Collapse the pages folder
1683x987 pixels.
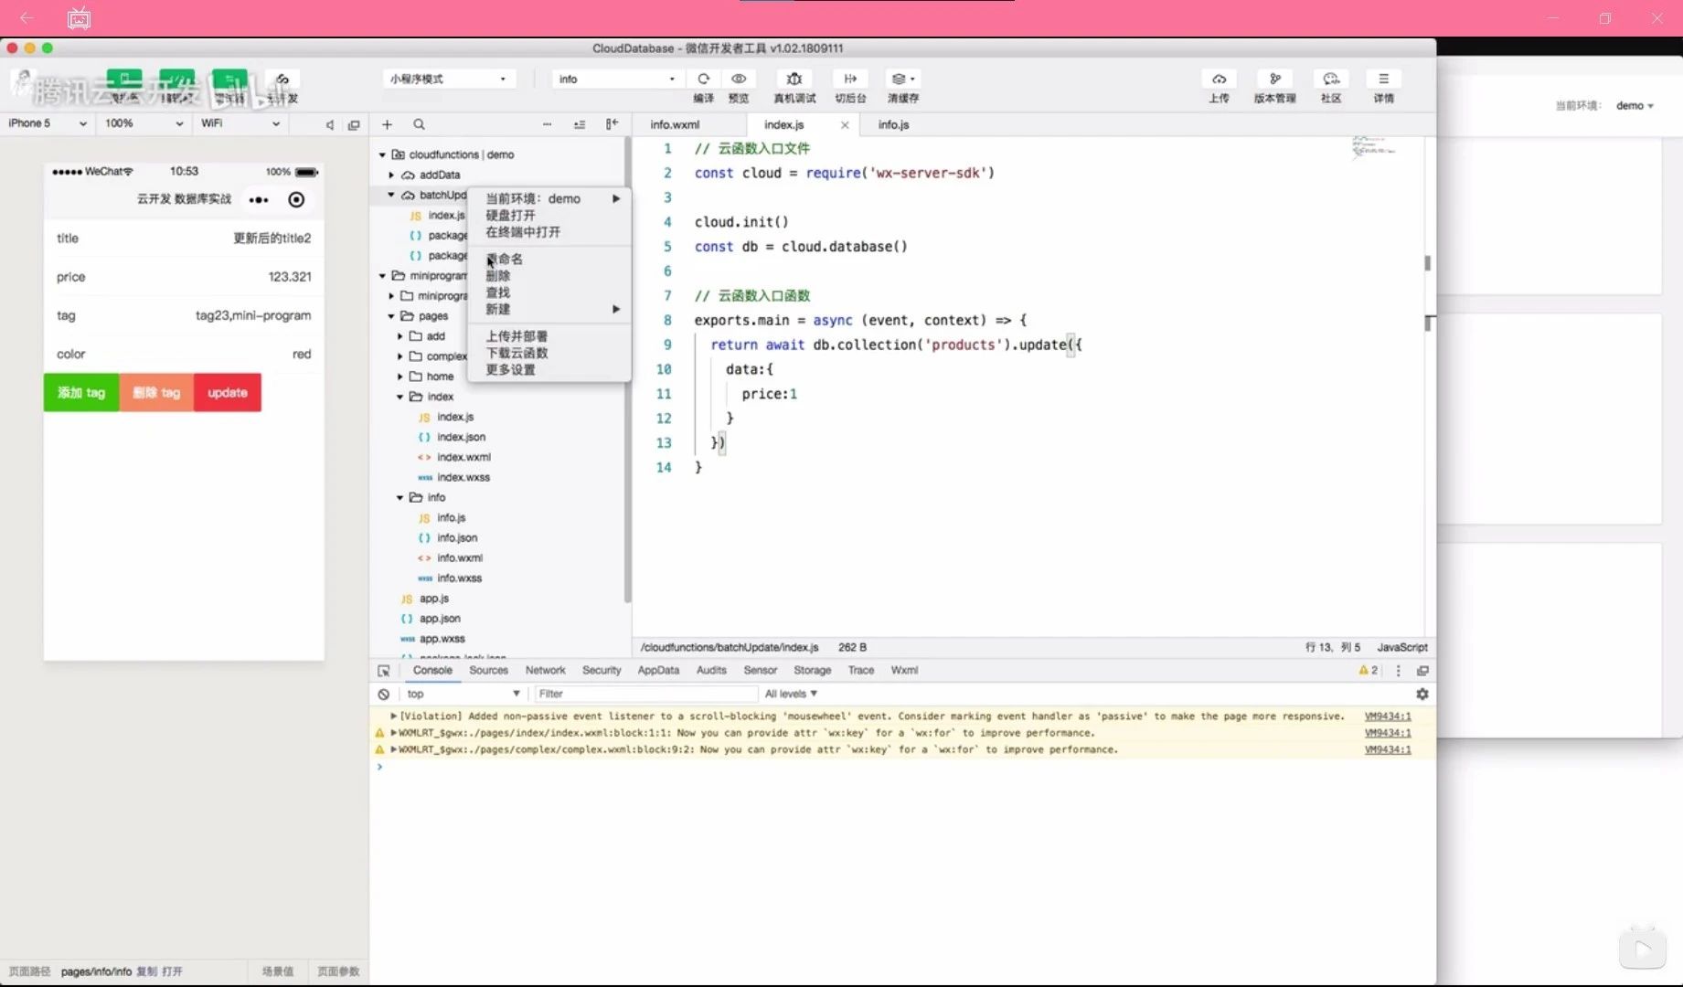(391, 315)
